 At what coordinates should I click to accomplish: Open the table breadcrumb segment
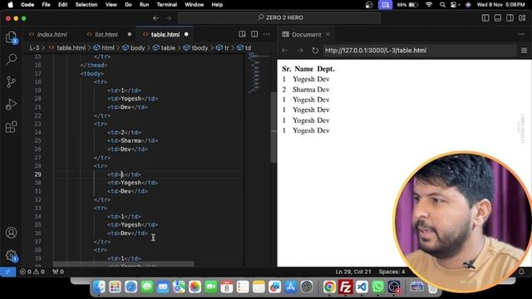165,48
